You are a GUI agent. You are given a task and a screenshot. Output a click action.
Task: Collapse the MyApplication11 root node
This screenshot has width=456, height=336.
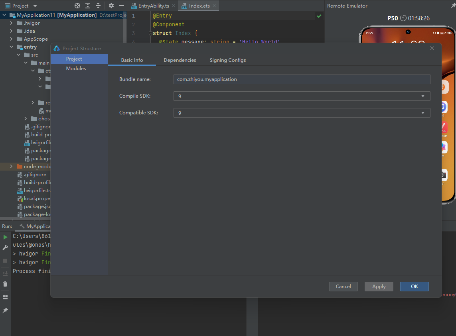(x=4, y=15)
